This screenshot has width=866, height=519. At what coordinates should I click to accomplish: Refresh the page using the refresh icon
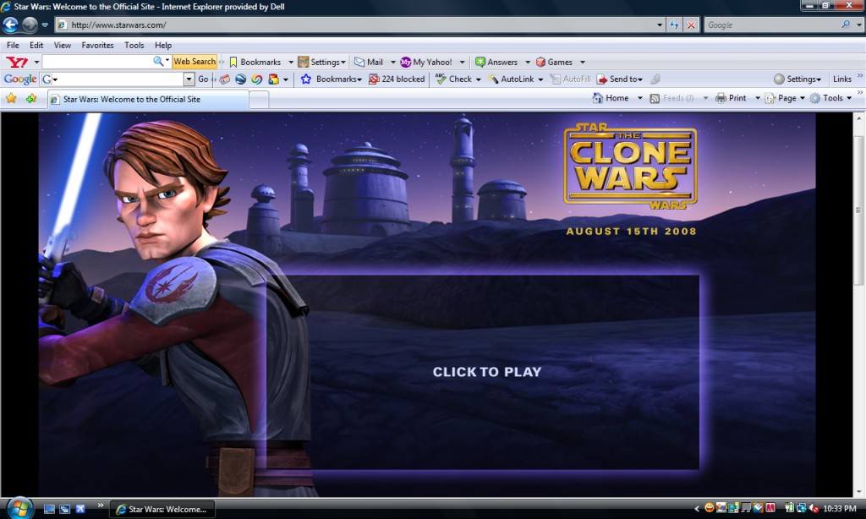674,25
